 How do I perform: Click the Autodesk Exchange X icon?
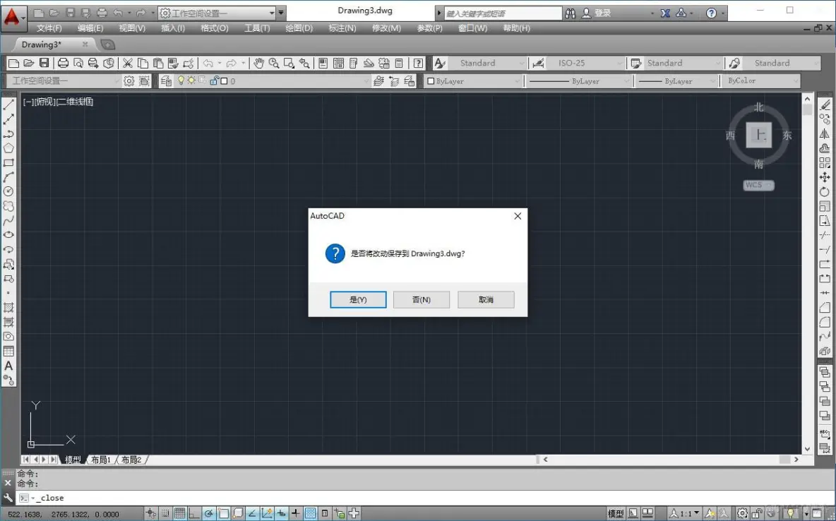[x=665, y=13]
